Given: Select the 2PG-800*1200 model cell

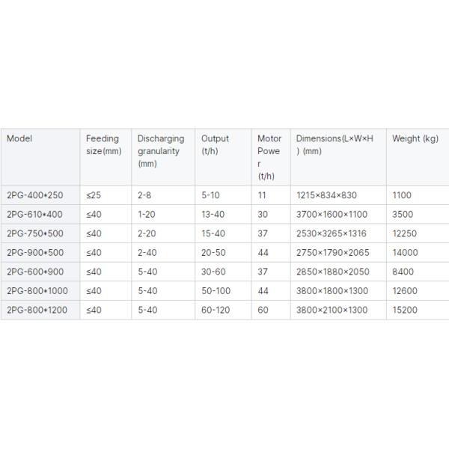Looking at the screenshot, I should 38,310.
